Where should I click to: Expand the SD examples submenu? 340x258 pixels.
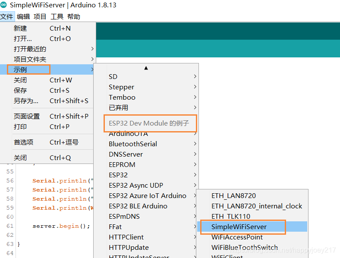(146, 76)
